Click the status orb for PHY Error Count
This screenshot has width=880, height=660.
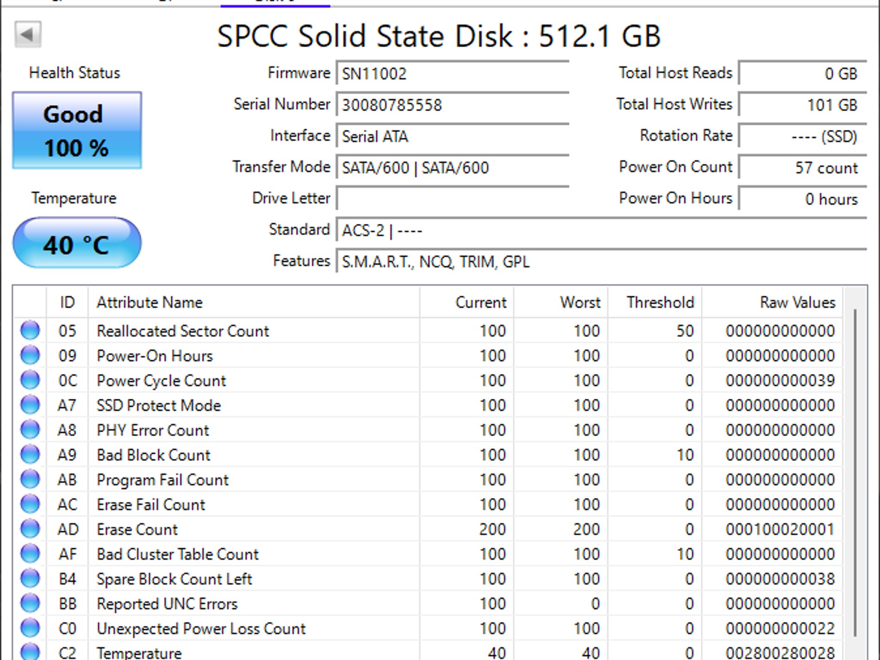[30, 430]
